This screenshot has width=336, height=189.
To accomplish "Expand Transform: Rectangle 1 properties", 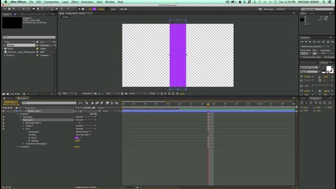I will click(x=24, y=144).
